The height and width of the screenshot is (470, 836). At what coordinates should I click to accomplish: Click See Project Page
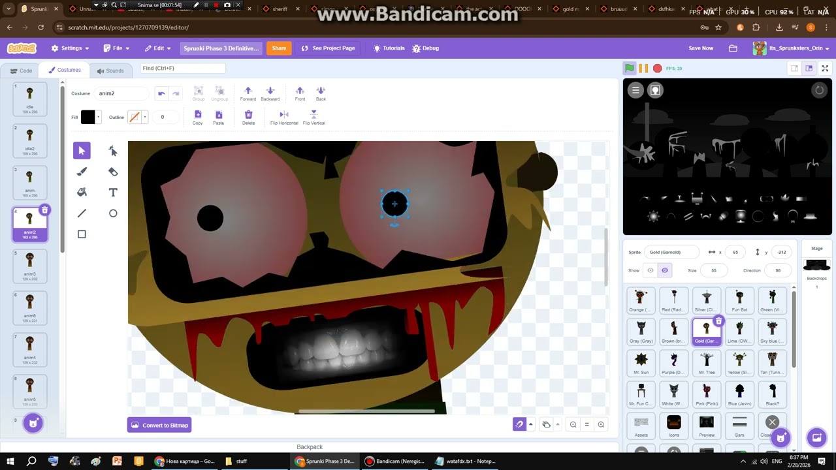[328, 48]
